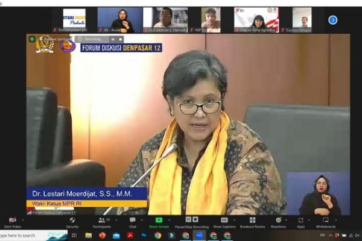
Task: Open the Security shield in the toolbar
Action: (72, 221)
